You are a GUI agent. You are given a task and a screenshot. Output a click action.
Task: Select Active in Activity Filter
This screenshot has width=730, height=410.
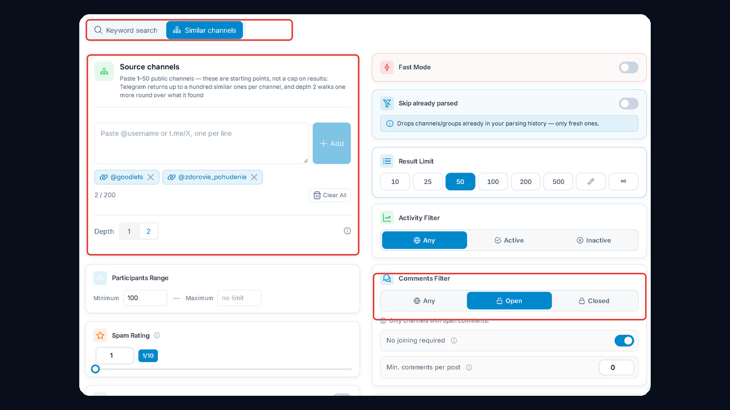pos(509,240)
